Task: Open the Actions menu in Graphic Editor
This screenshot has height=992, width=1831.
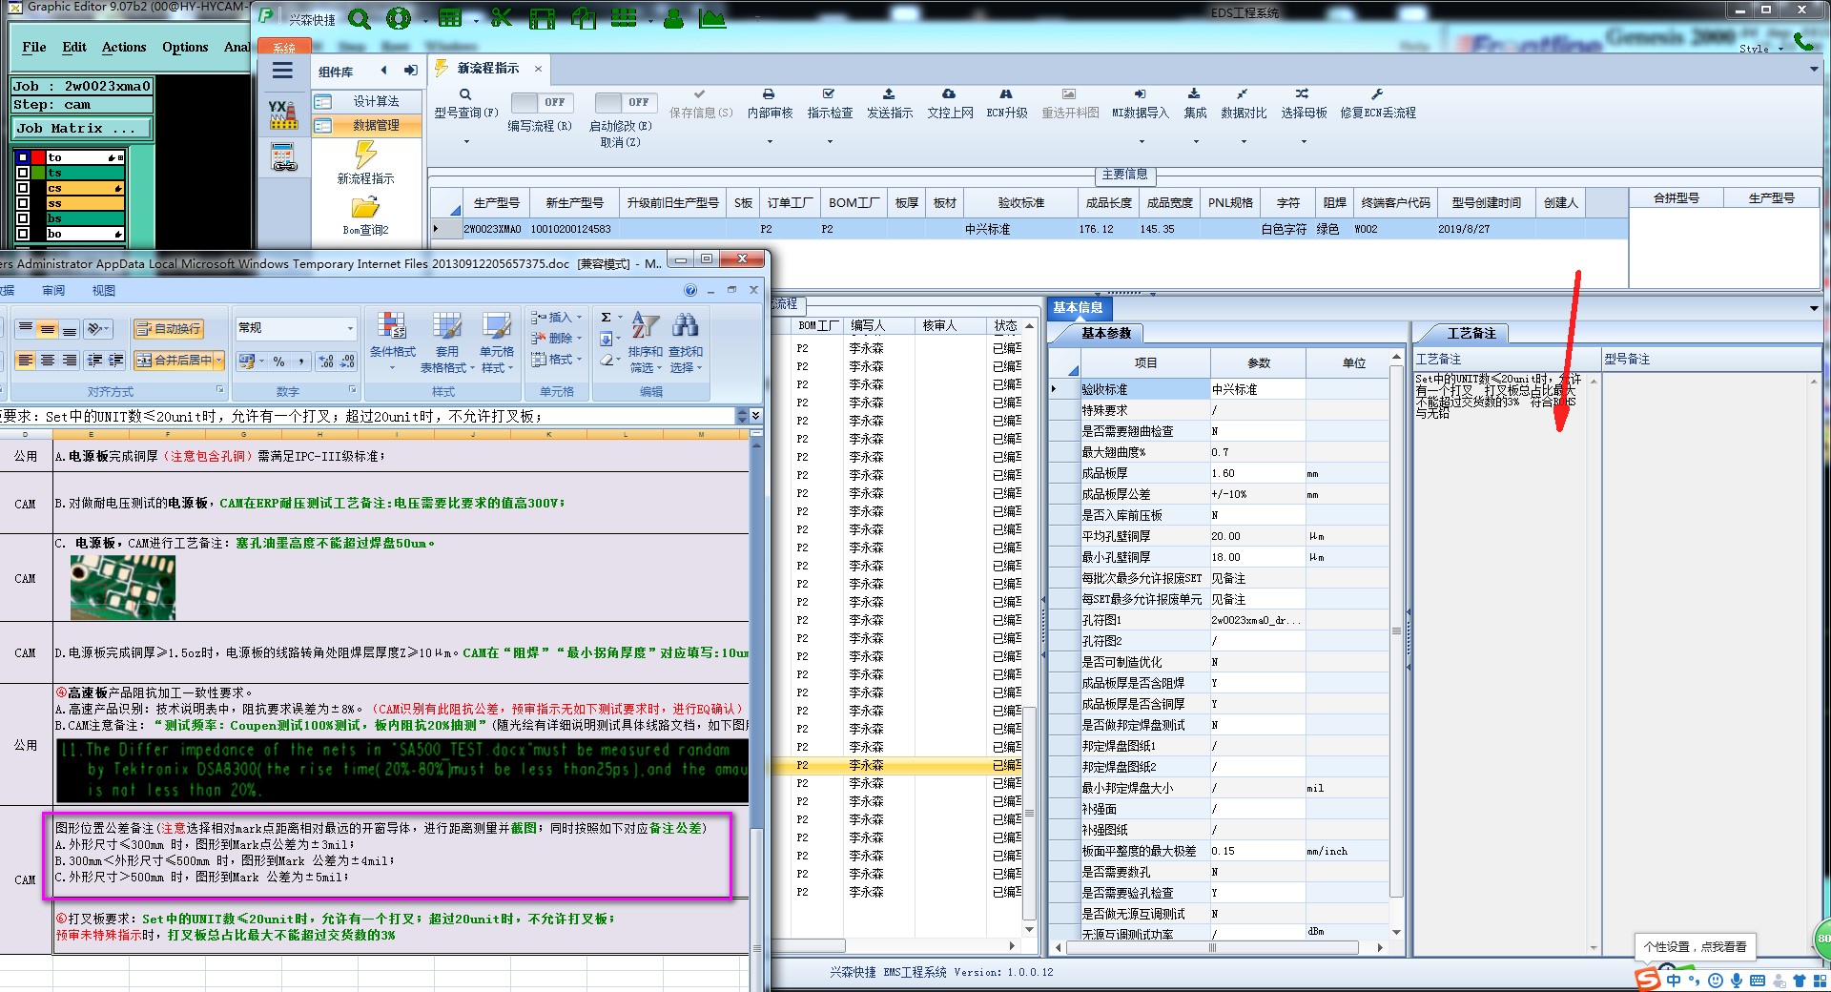Action: tap(124, 47)
